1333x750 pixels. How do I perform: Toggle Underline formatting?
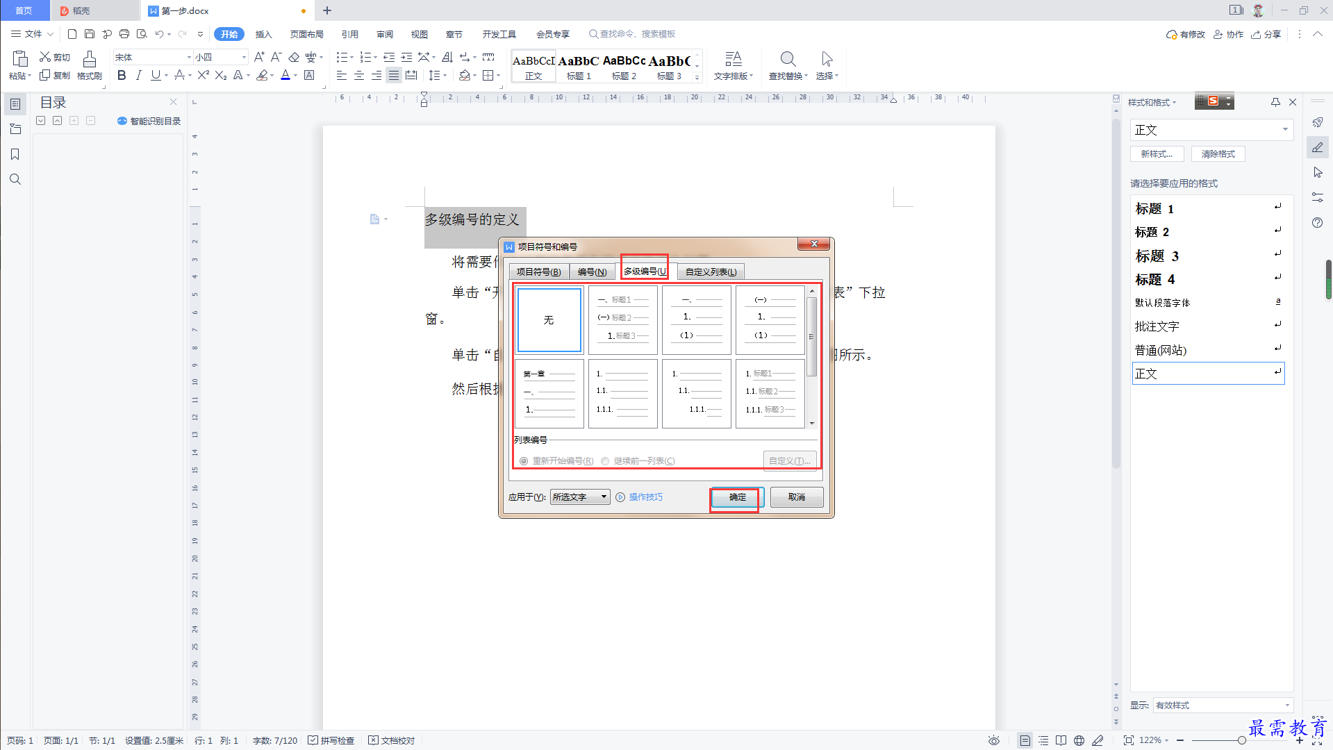pos(156,75)
